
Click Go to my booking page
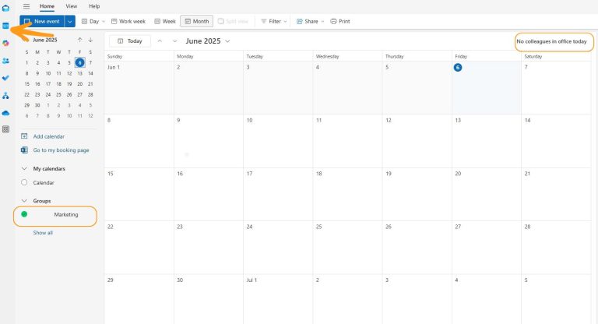pyautogui.click(x=61, y=150)
